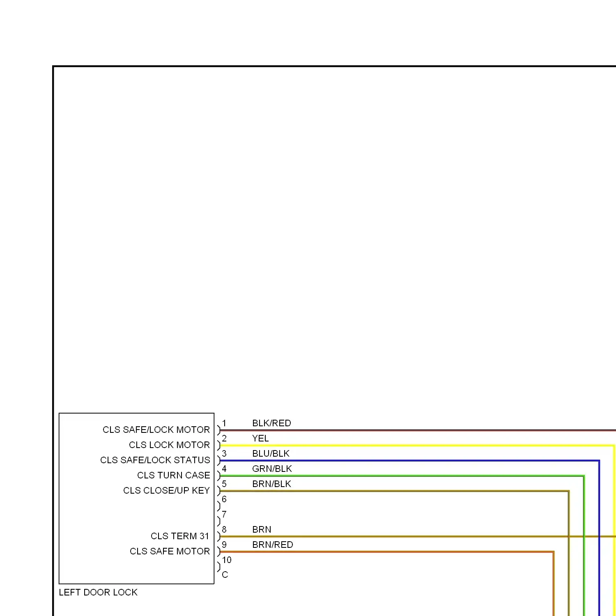Select the CLS SAFE/LOCK STATUS label
This screenshot has width=616, height=616.
click(x=155, y=460)
